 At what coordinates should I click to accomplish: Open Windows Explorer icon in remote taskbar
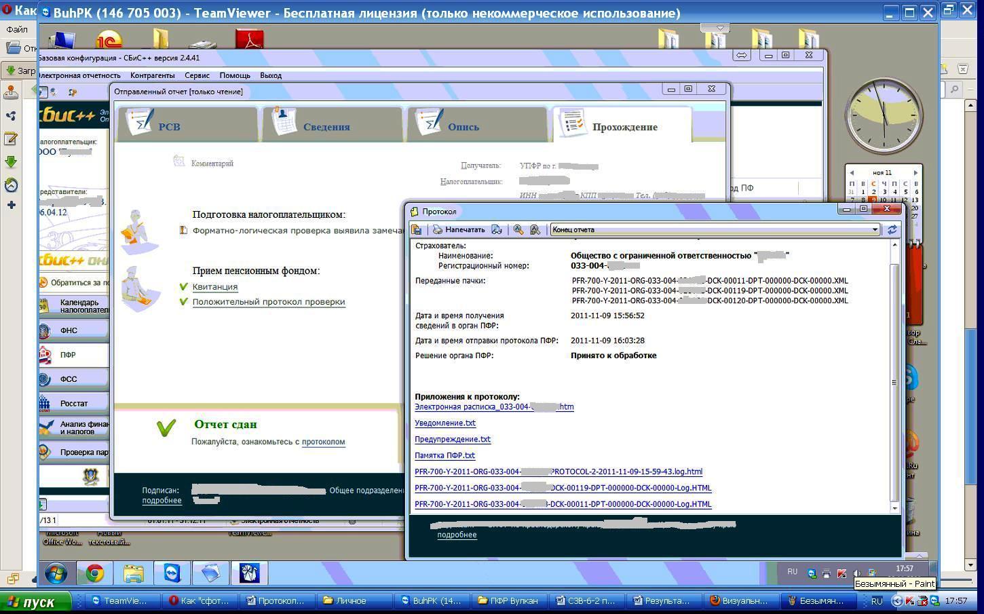coord(134,573)
